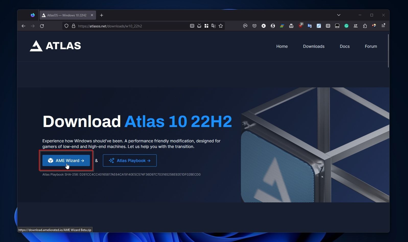Open the Atlas Playbook download link
This screenshot has width=408, height=242.
[130, 160]
